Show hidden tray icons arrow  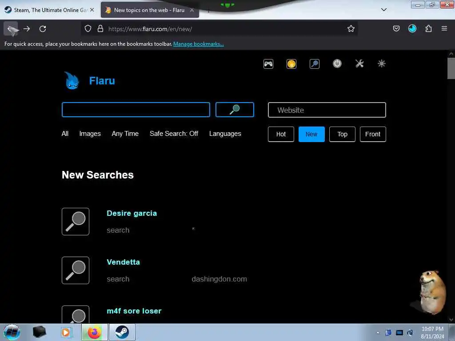[378, 333]
